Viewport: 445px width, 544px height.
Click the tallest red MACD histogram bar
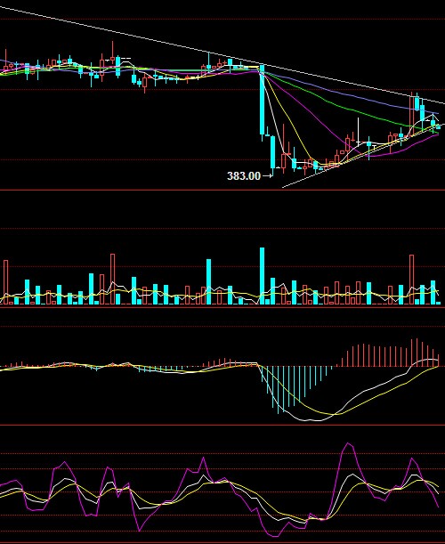tap(417, 353)
